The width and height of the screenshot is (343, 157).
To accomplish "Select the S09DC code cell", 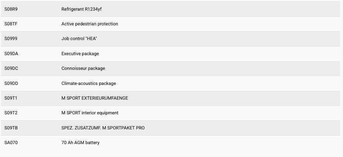I will pyautogui.click(x=11, y=68).
